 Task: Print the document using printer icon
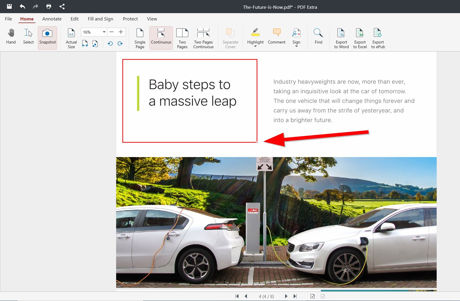point(49,6)
